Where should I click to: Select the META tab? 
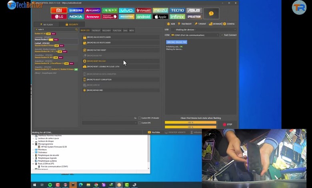tap(131, 30)
